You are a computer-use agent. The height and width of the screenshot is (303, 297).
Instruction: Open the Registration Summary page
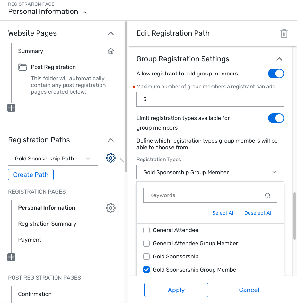(47, 224)
